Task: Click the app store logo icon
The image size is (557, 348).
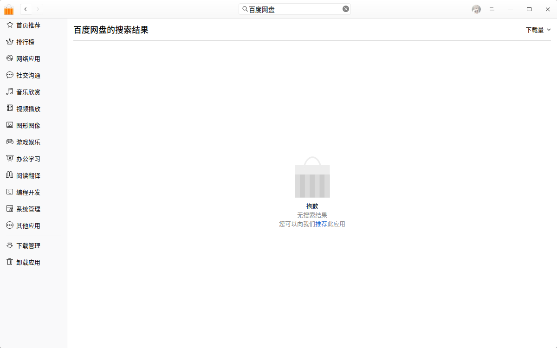Action: (9, 9)
